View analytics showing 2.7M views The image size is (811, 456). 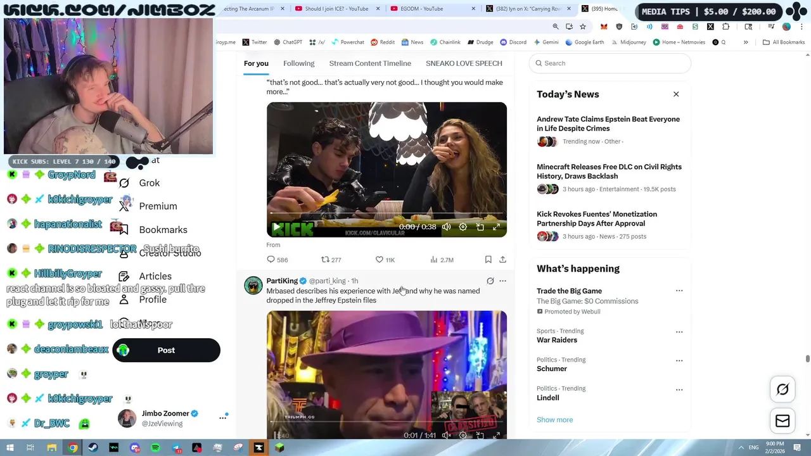(442, 260)
